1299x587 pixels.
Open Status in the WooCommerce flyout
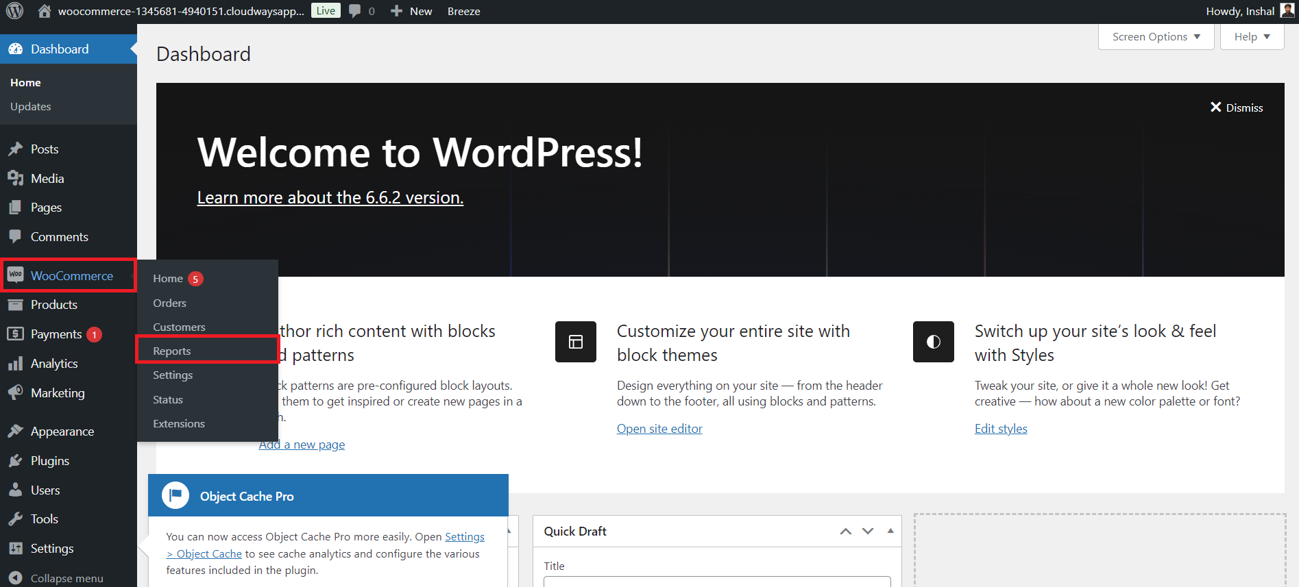168,399
